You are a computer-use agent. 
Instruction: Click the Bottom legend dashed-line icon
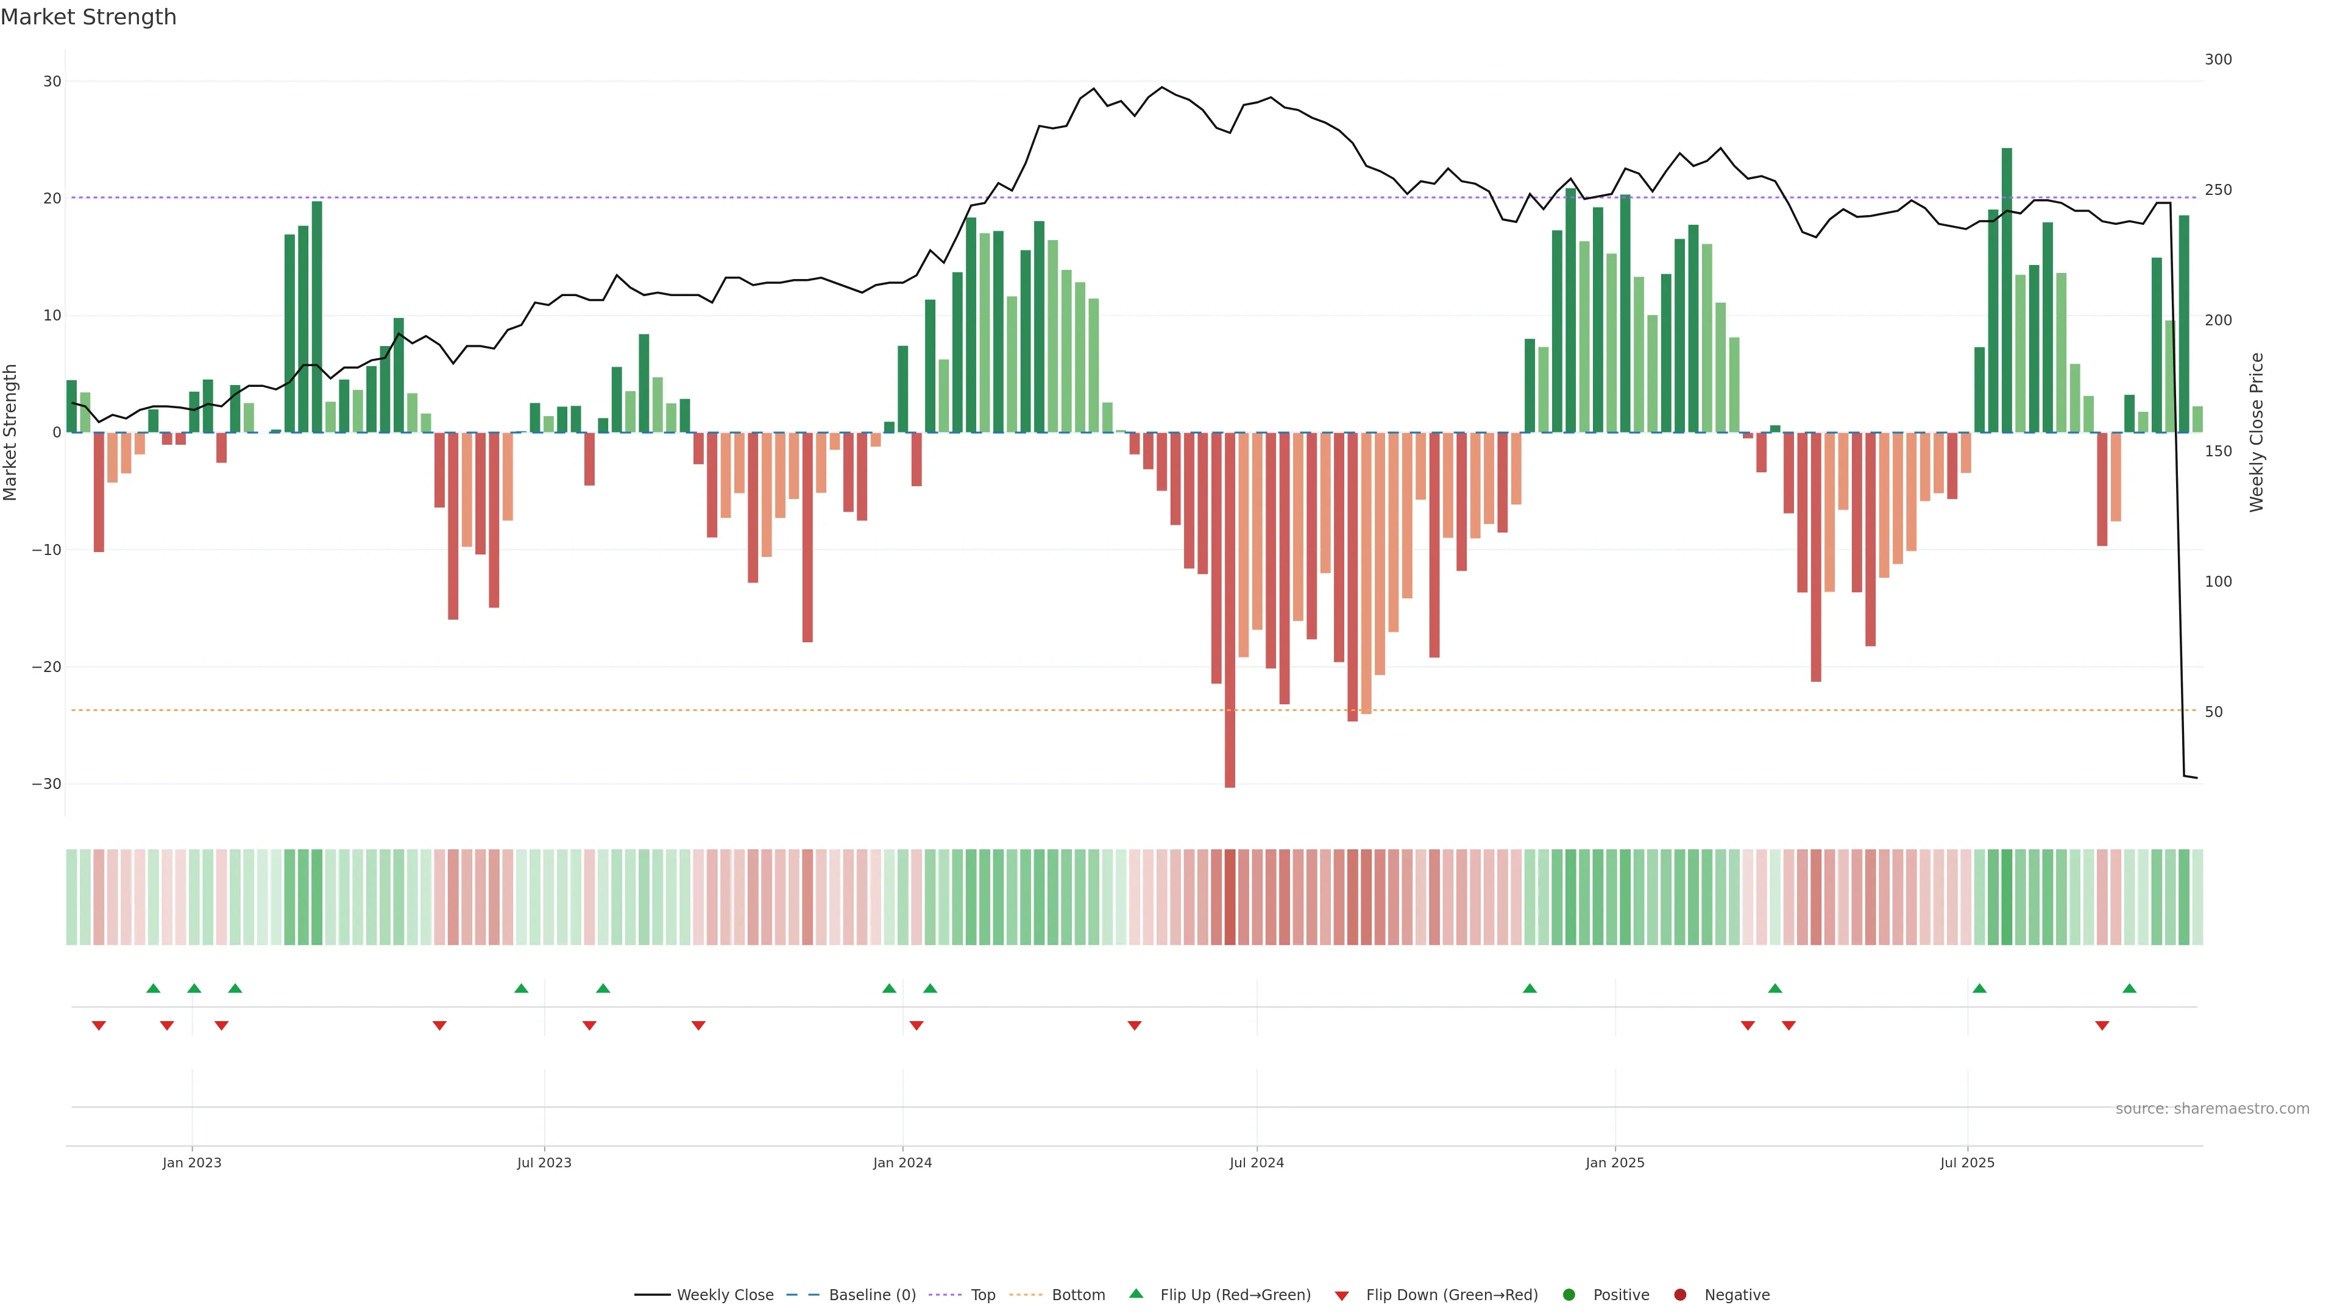click(1026, 1295)
